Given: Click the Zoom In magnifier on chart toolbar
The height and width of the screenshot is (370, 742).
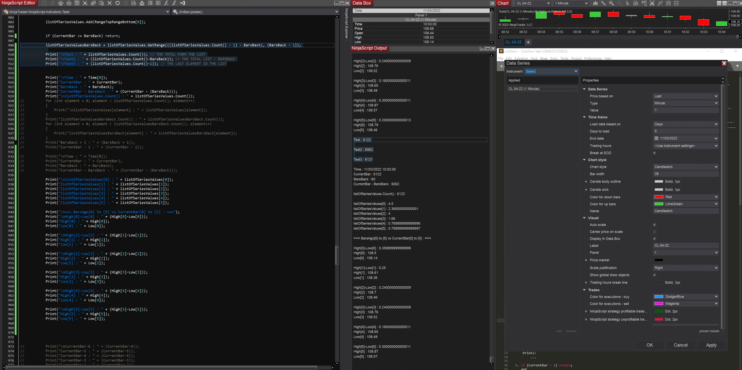Looking at the screenshot, I should (611, 3).
